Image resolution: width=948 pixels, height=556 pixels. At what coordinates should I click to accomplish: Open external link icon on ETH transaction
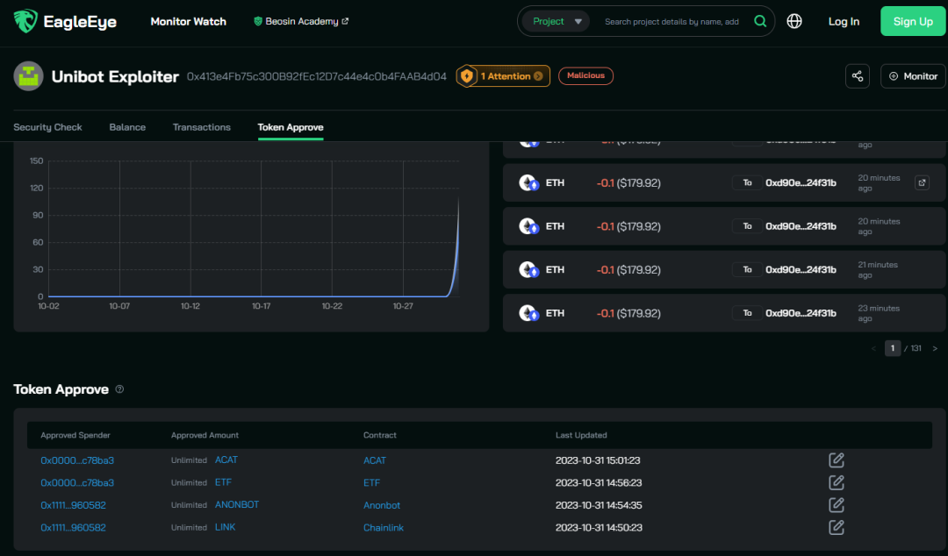(922, 182)
